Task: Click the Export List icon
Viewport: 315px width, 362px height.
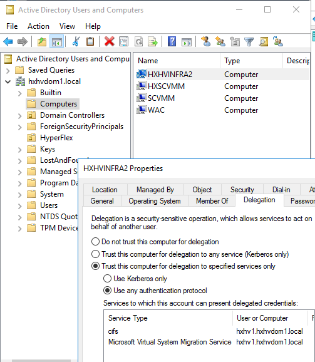Action: click(x=153, y=42)
